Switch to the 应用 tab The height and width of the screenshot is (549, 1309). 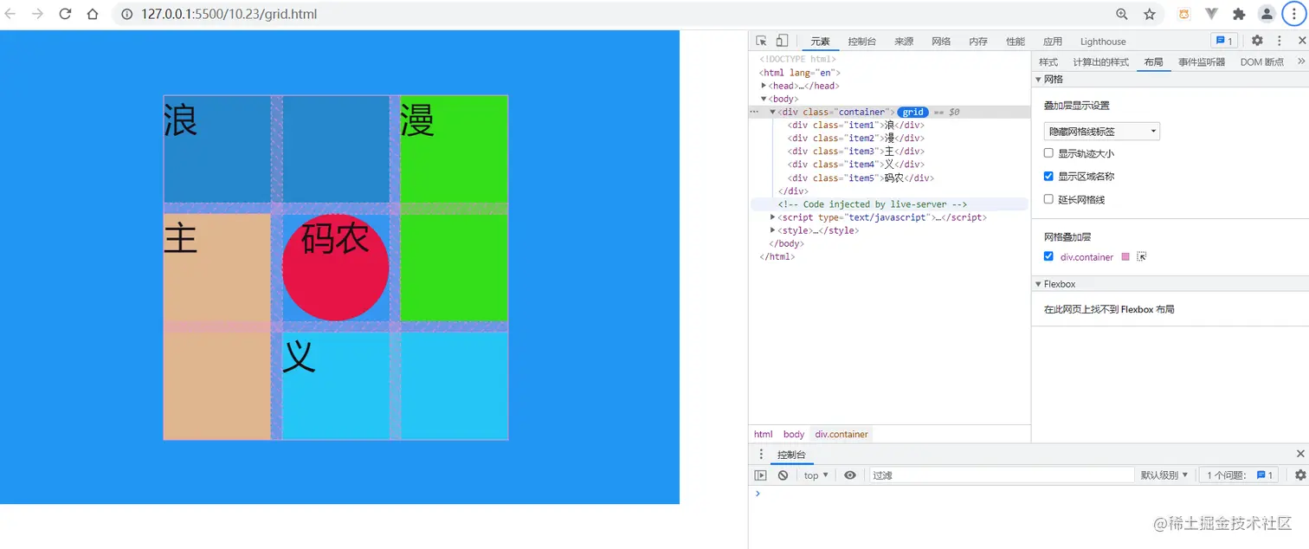(x=1053, y=42)
